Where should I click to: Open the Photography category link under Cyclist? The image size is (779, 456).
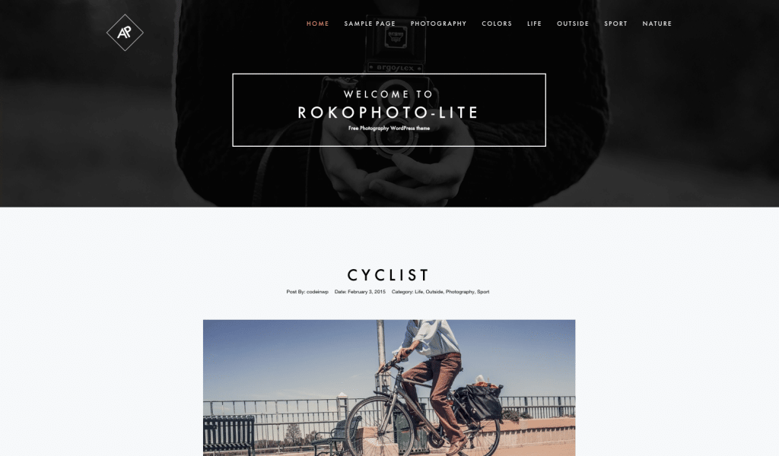click(459, 292)
